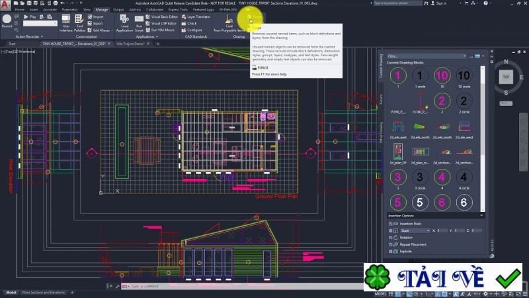529x298 pixels.
Task: Click the Blocks palette Filter field
Action: click(x=427, y=56)
